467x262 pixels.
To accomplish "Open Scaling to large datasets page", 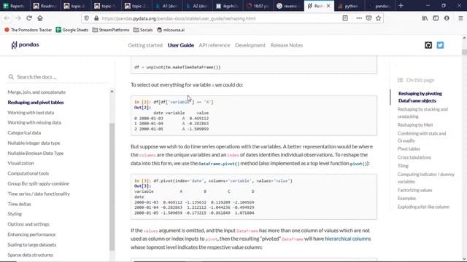I will pyautogui.click(x=32, y=245).
